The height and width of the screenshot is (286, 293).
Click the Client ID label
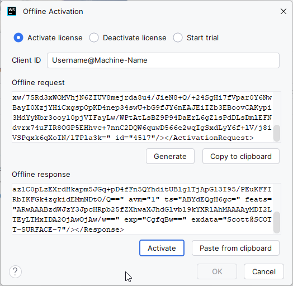(x=26, y=60)
